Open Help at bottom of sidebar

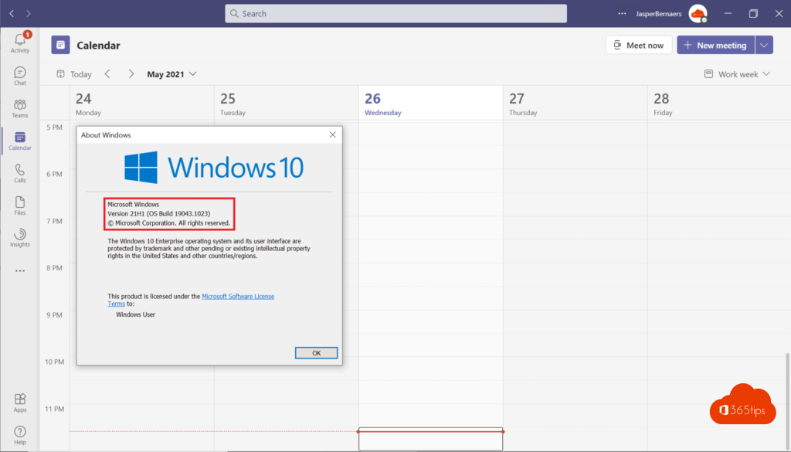20,435
